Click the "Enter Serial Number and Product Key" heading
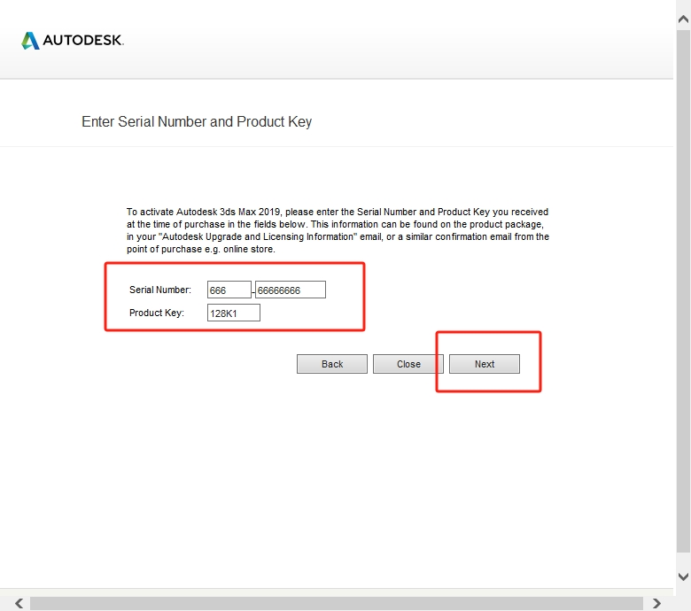The height and width of the screenshot is (611, 691). pos(197,122)
